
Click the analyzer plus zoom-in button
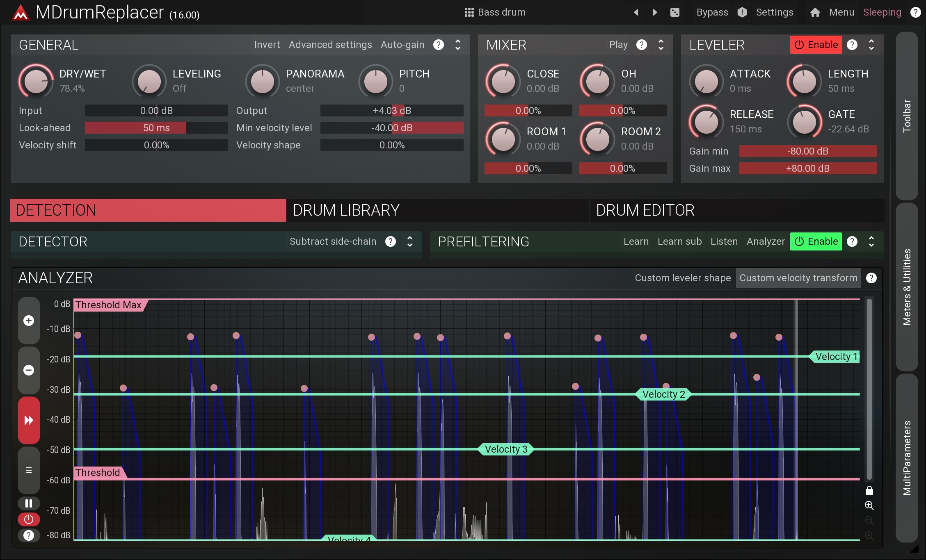pyautogui.click(x=29, y=321)
